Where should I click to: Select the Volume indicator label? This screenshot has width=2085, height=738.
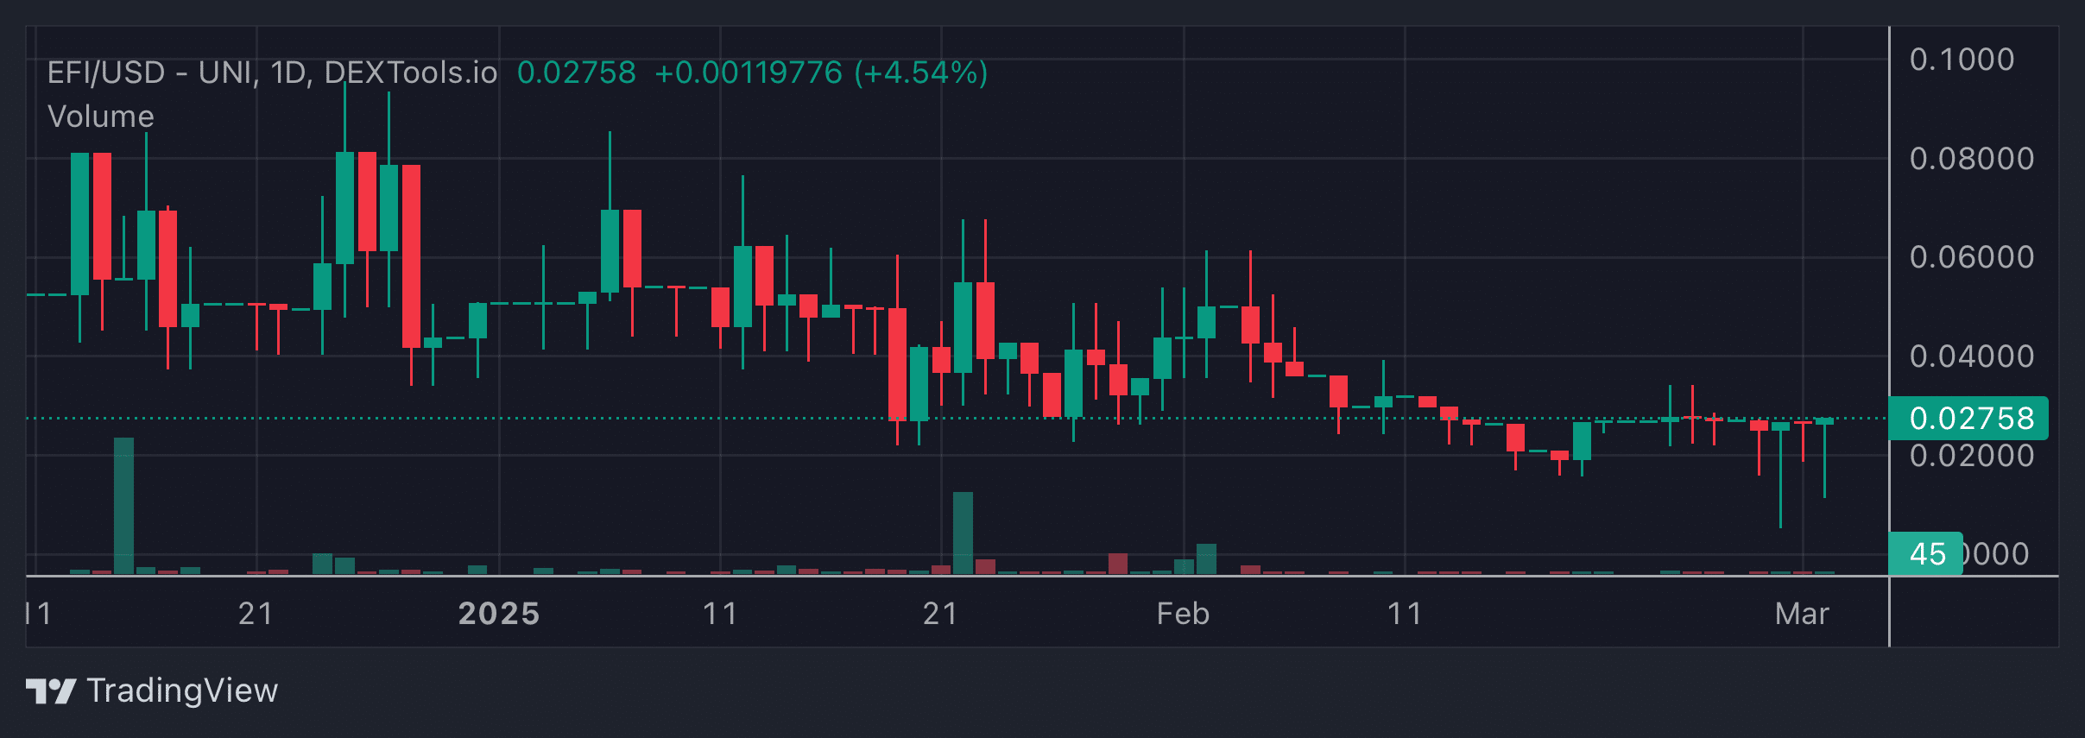[101, 117]
